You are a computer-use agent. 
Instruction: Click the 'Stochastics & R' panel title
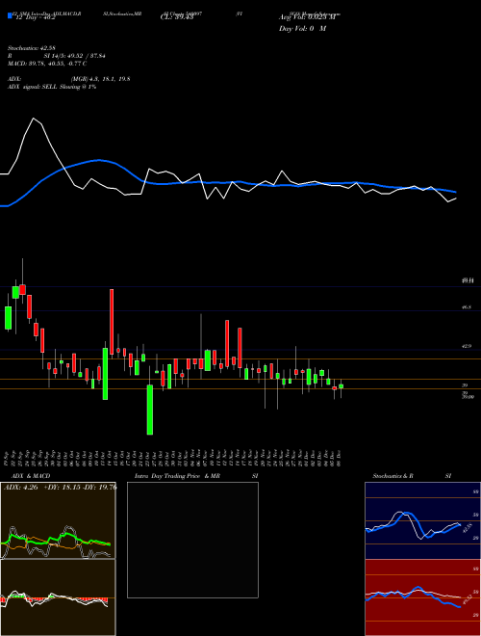[392, 476]
